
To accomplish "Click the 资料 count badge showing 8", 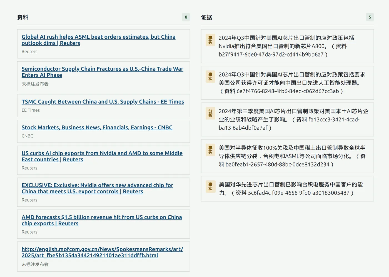I will [x=186, y=17].
